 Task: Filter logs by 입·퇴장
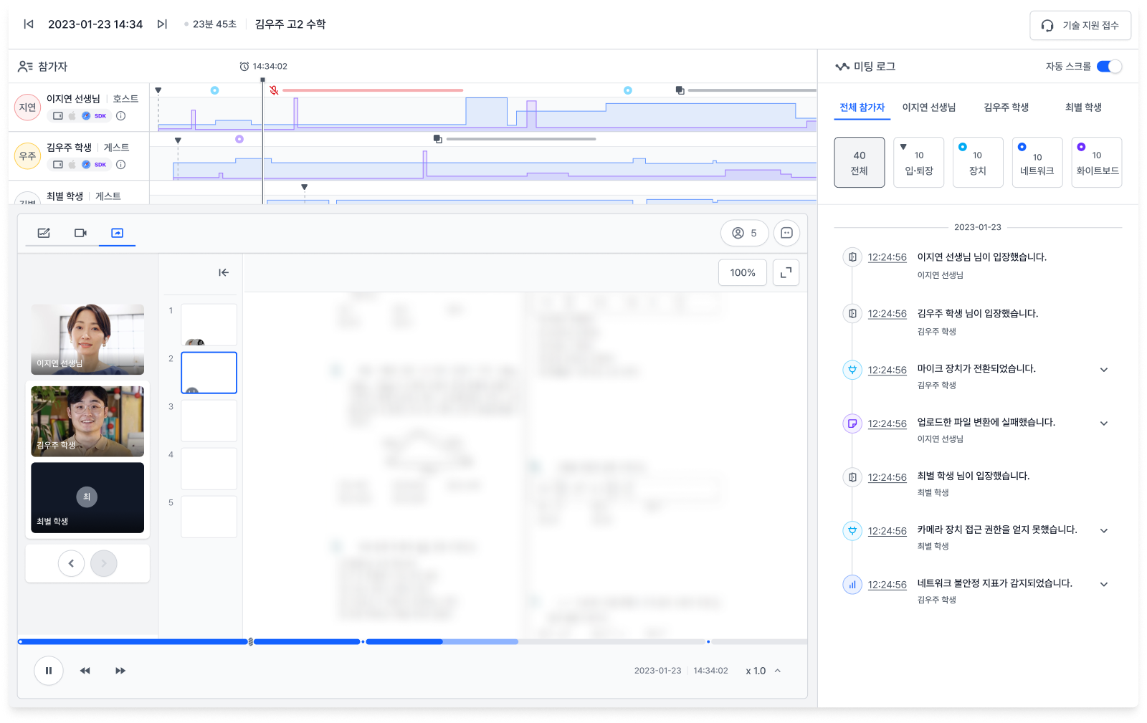click(919, 163)
